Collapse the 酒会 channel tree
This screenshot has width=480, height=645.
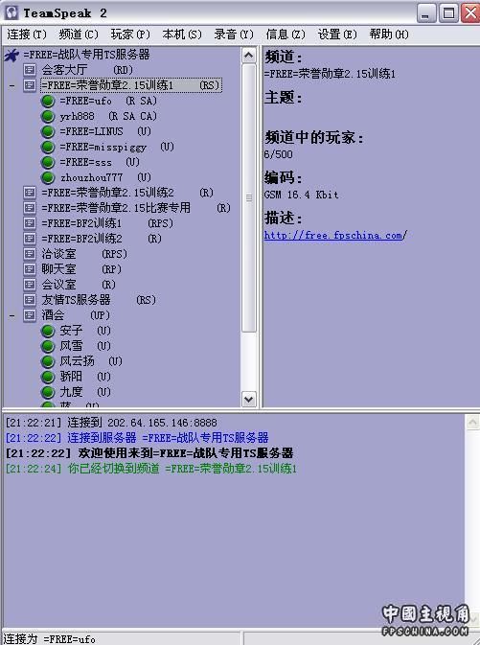[x=11, y=316]
